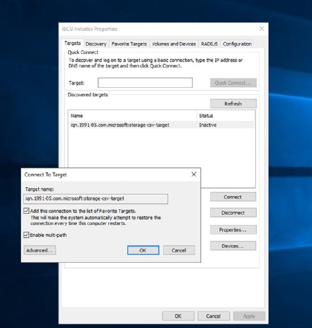
Task: Confirm Connect To Target with OK
Action: [143, 250]
